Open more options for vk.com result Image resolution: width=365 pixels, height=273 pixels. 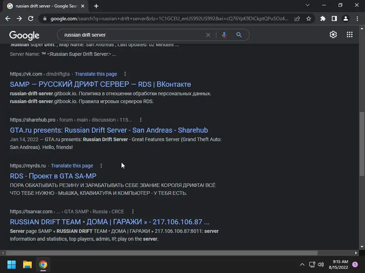(125, 74)
